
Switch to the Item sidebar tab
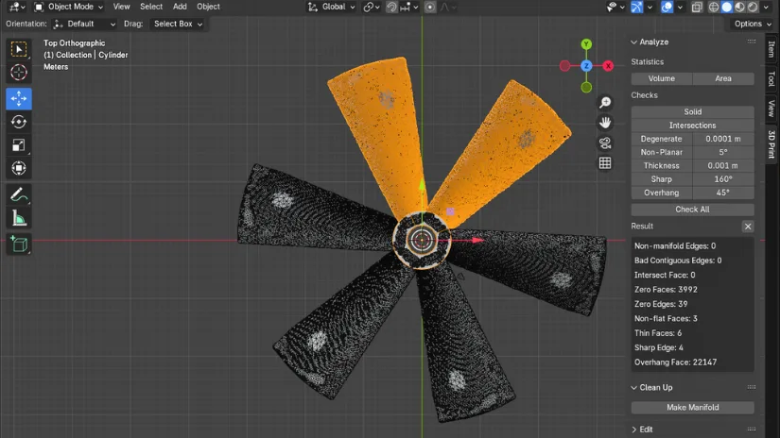tap(771, 49)
